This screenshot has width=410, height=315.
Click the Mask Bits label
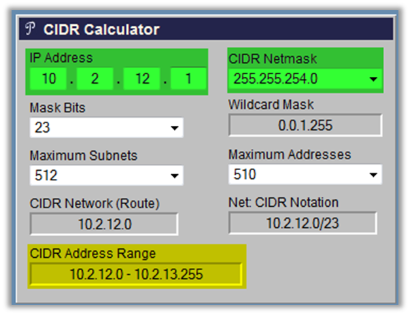57,107
